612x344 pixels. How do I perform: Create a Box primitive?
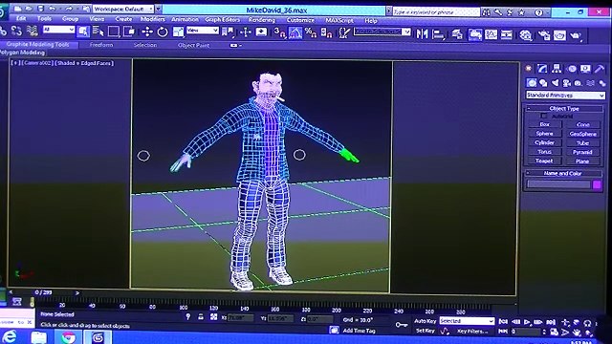(545, 124)
